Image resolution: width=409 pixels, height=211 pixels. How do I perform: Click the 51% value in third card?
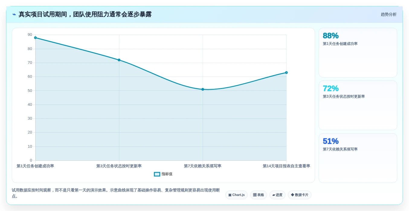[x=331, y=141]
